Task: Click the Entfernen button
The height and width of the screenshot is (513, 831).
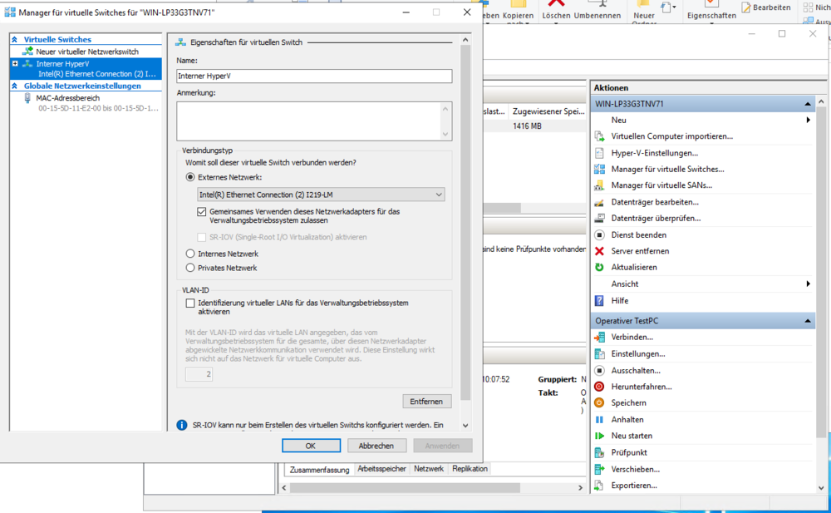Action: pos(426,401)
